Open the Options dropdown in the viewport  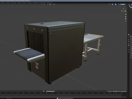124,6
